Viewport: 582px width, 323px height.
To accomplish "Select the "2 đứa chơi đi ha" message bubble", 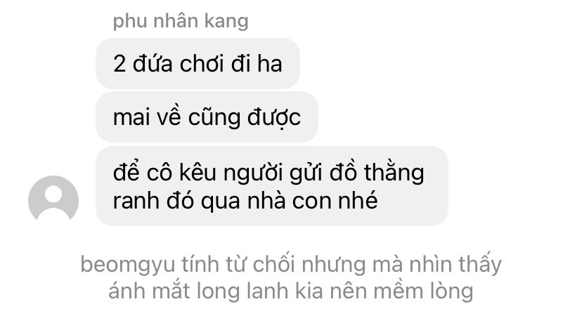I will click(198, 63).
